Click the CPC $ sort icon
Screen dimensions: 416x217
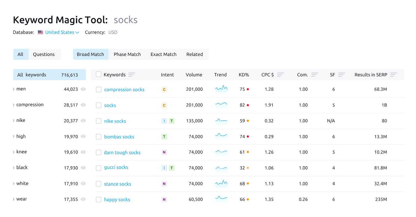[x=280, y=75]
